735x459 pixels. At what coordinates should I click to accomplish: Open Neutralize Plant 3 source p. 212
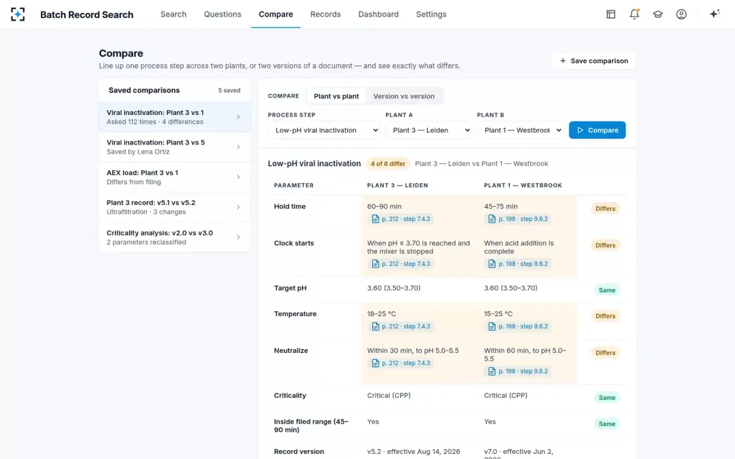click(401, 363)
